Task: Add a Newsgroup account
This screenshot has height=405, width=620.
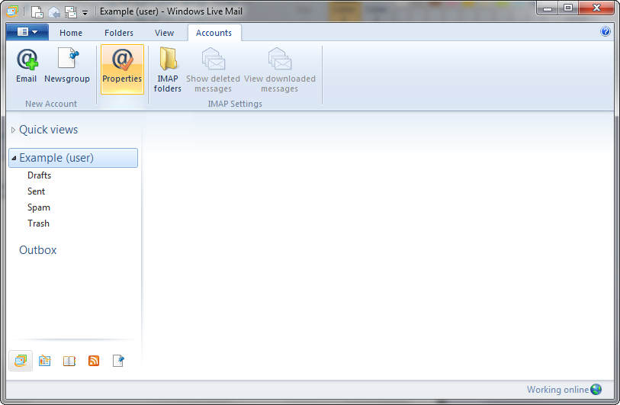Action: (x=67, y=66)
